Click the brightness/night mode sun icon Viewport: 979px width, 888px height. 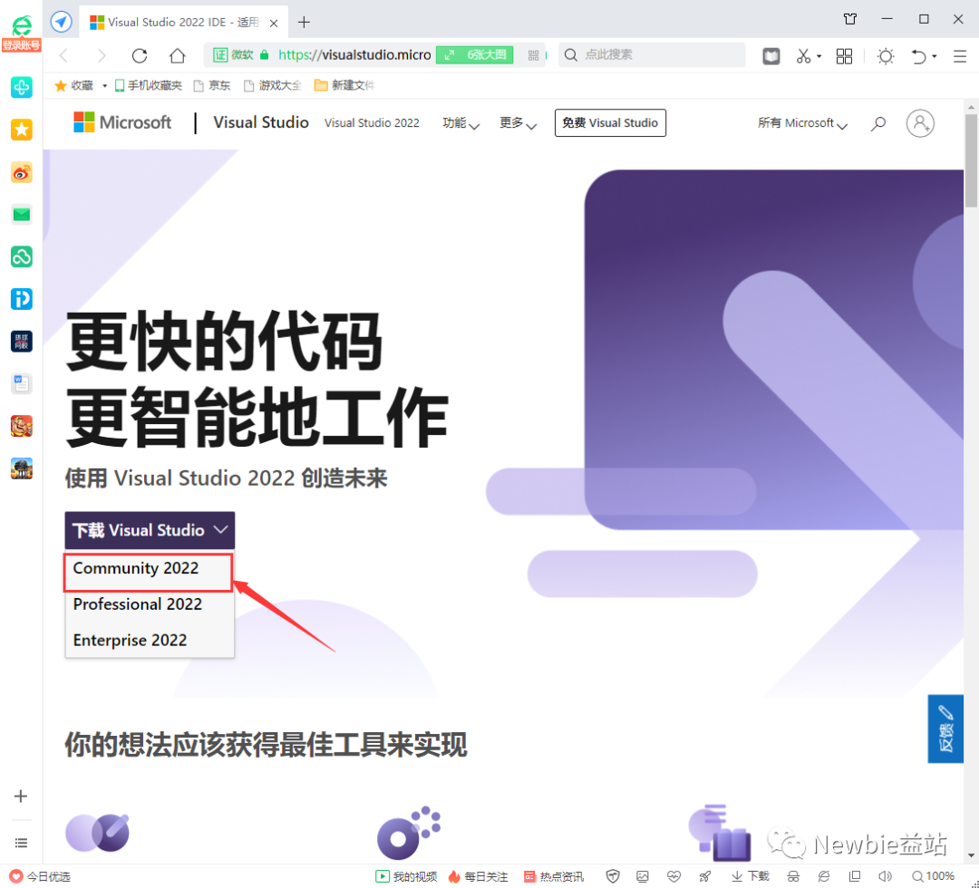[x=886, y=56]
